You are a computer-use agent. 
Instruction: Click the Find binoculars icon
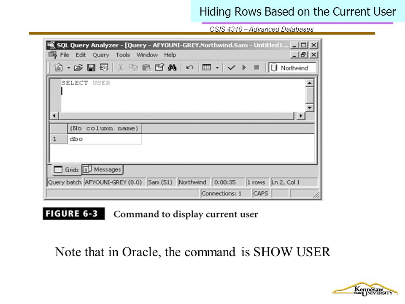point(172,68)
